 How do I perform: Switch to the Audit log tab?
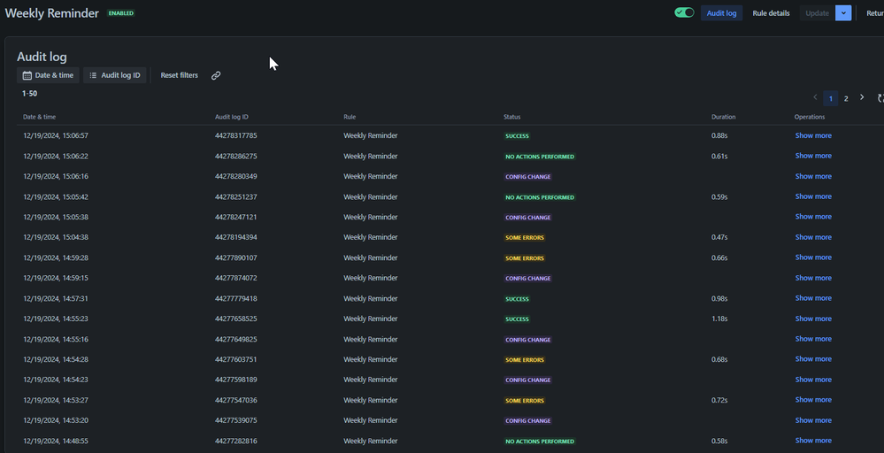pyautogui.click(x=721, y=13)
